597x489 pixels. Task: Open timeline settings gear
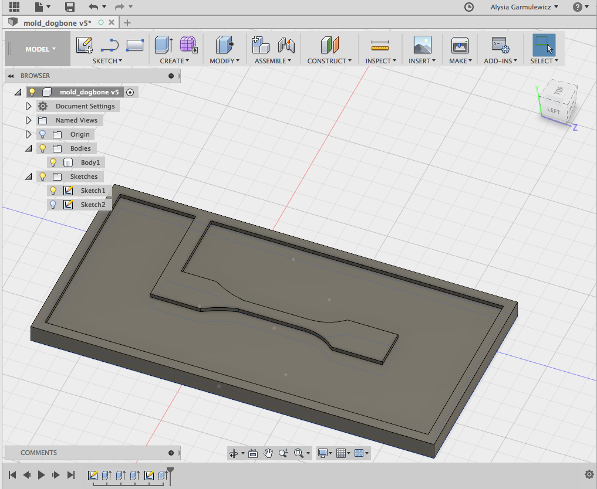(x=589, y=474)
